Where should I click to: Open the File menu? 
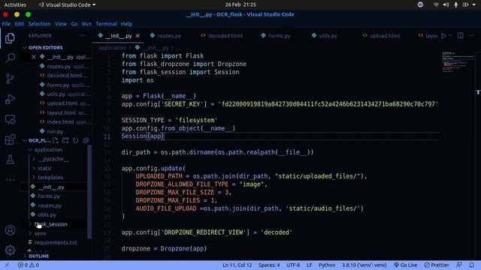coord(6,24)
